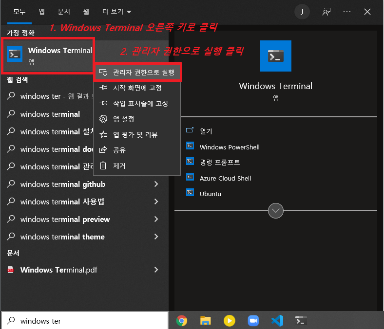384x329 pixels.
Task: Click the trash icon beside 제거
Action: coord(103,165)
